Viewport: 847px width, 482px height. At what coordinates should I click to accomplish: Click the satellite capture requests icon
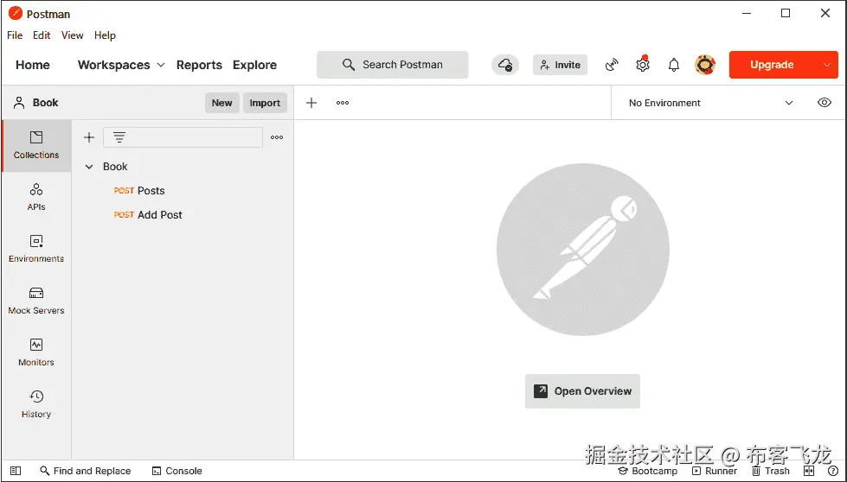(612, 65)
